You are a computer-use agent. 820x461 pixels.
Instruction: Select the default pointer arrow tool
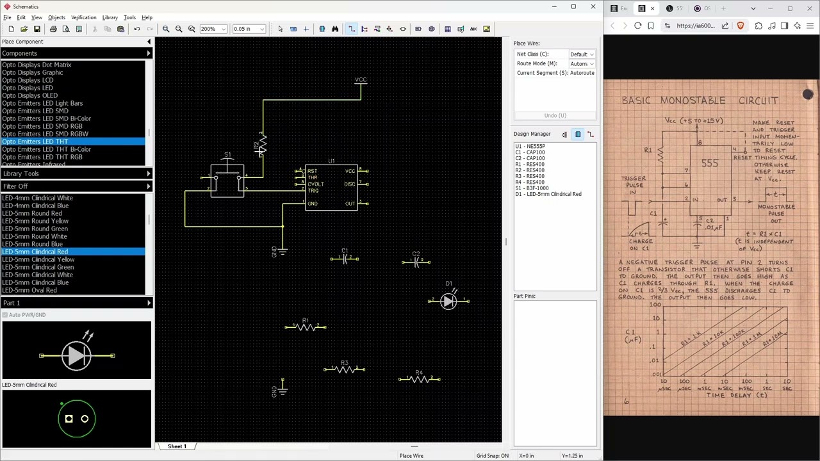[x=280, y=29]
